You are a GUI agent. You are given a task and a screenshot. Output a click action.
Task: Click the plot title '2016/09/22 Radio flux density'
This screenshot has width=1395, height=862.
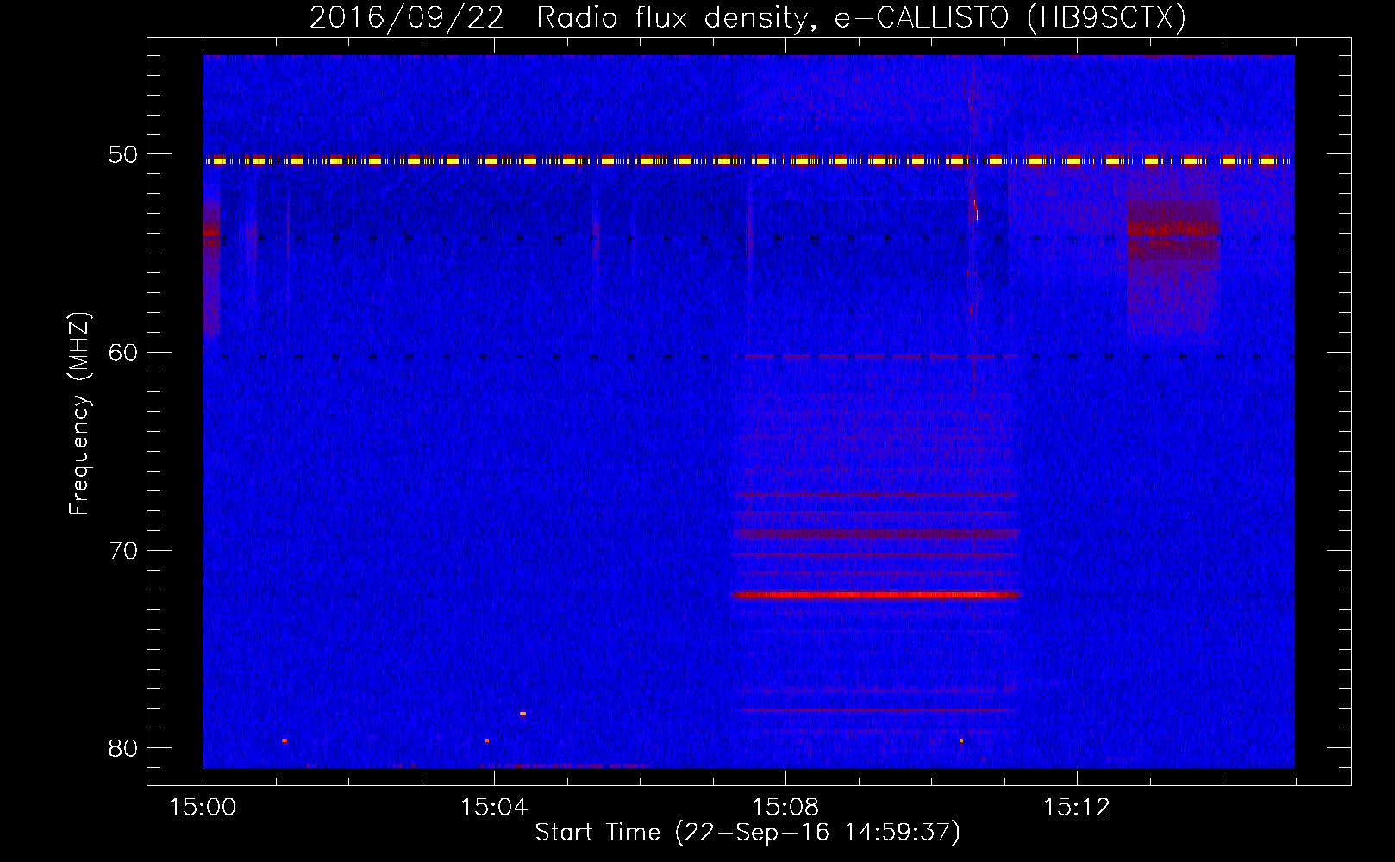pos(748,17)
